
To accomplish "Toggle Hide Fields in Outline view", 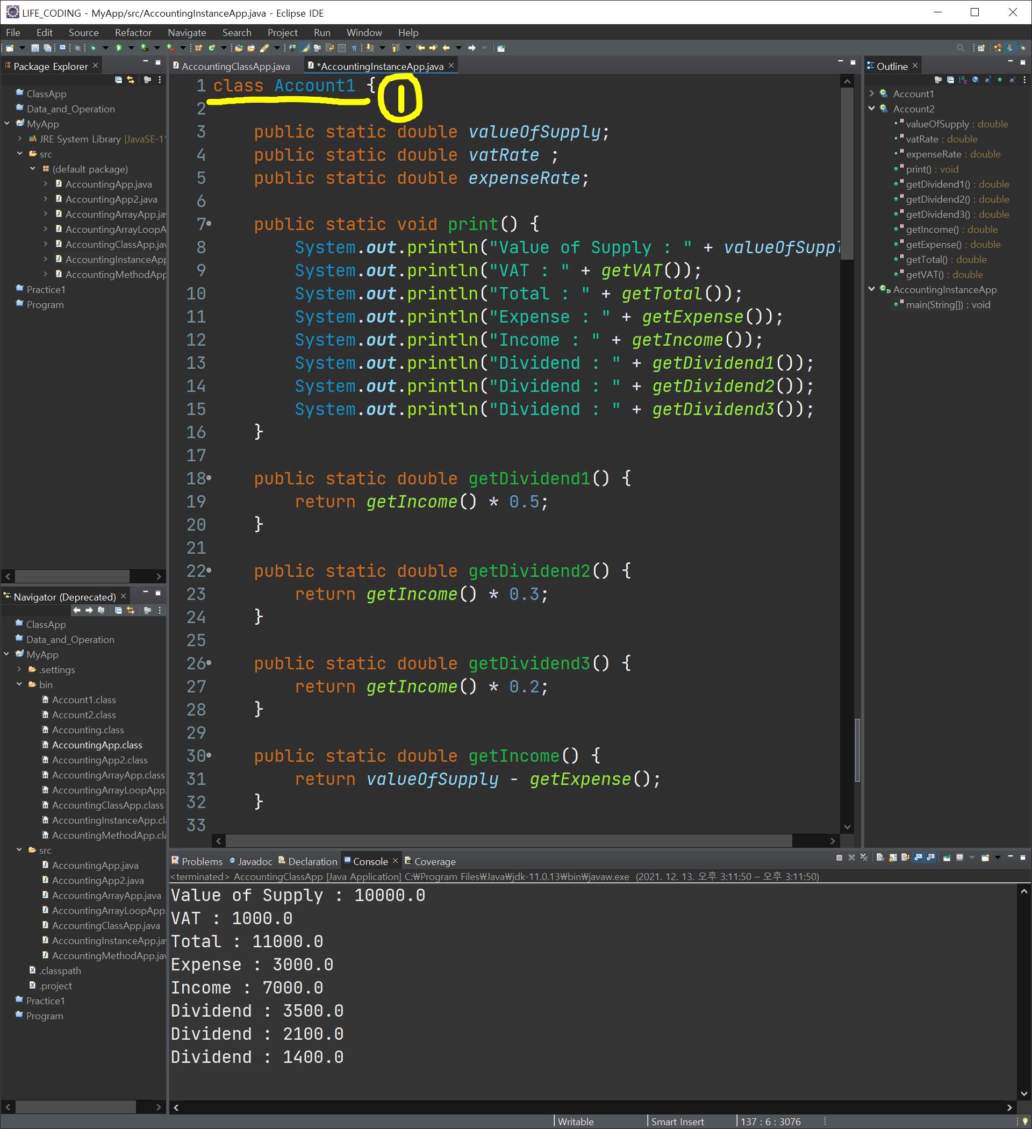I will tap(976, 80).
